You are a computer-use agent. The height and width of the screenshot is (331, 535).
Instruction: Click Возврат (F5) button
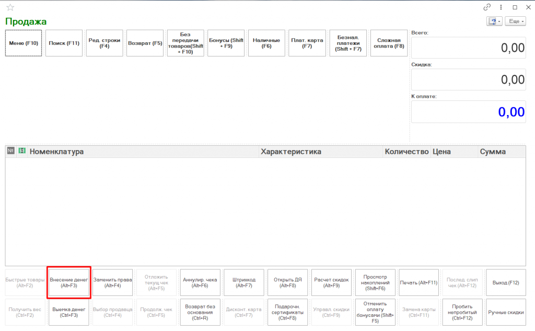click(x=145, y=43)
